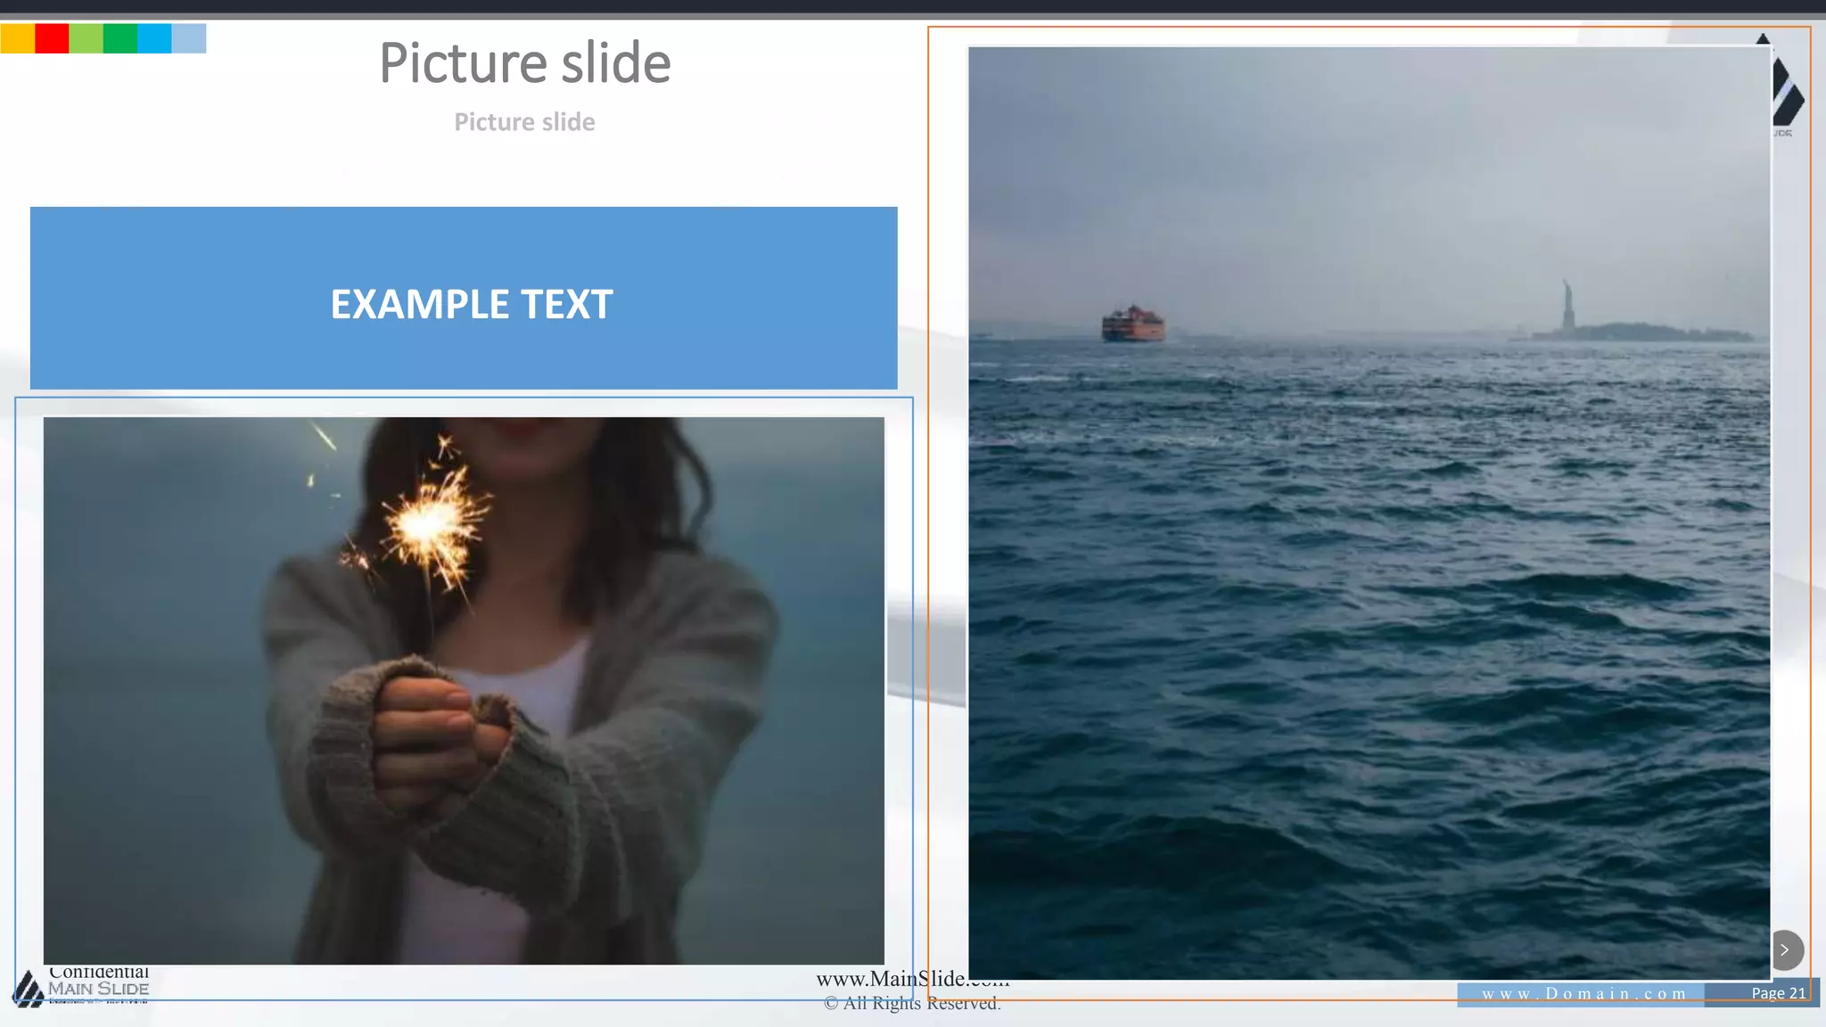Click the gray Picture slide subtitle

(524, 122)
